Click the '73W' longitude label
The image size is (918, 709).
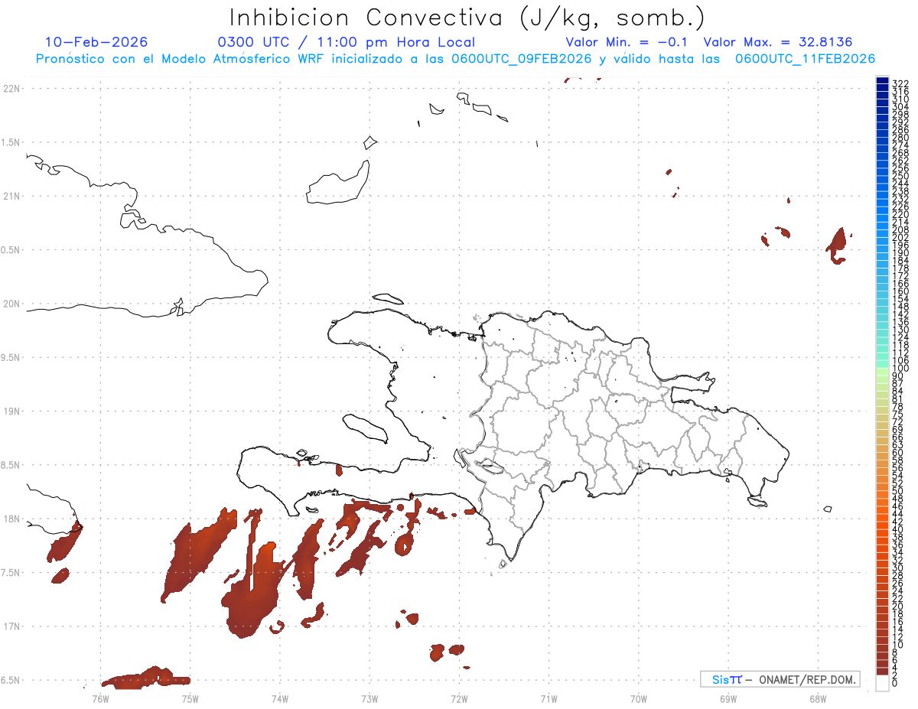pyautogui.click(x=369, y=698)
